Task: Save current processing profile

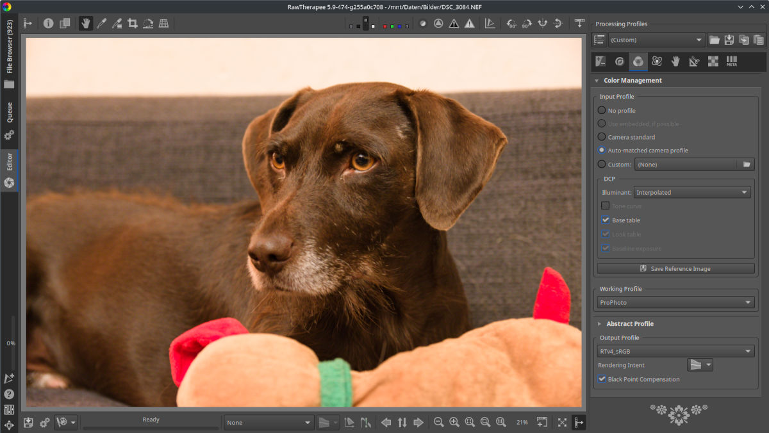Action: click(729, 40)
